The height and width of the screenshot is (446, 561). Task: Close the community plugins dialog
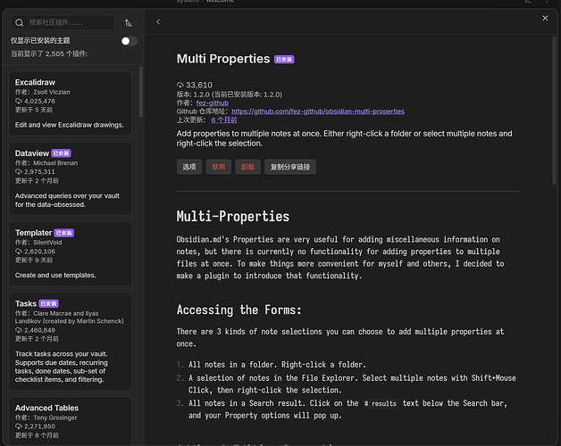tap(545, 18)
